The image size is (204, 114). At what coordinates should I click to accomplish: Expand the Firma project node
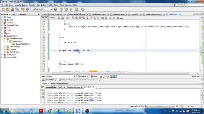pos(2,17)
